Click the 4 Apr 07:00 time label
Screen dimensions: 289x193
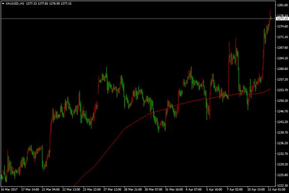point(194,189)
